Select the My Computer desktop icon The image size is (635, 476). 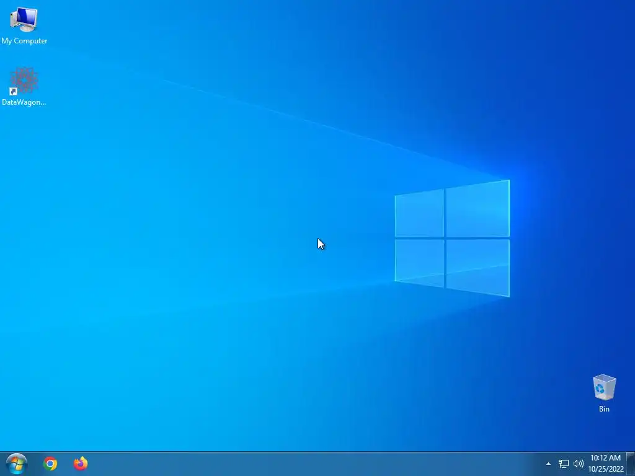pos(24,25)
